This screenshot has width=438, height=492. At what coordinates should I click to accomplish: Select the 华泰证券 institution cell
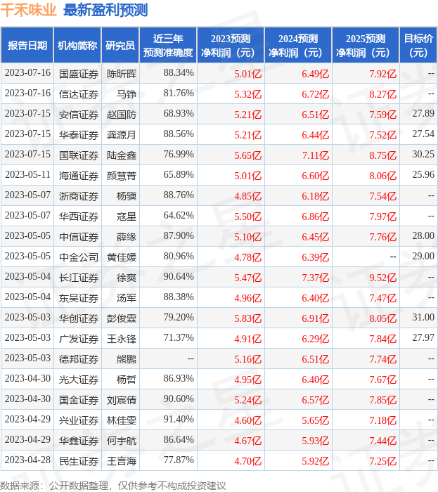79,135
